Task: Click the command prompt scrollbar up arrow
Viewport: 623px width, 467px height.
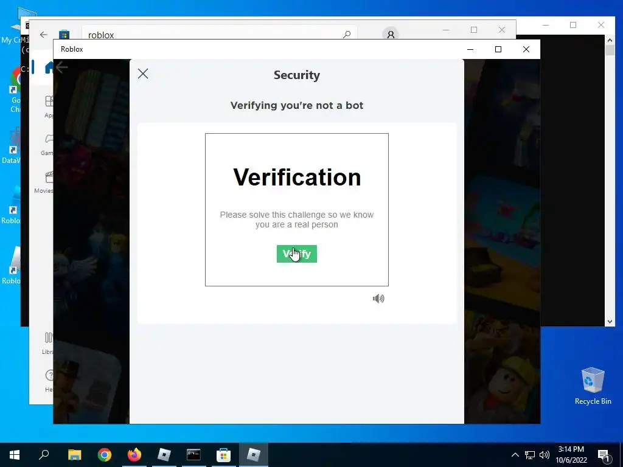Action: 610,40
